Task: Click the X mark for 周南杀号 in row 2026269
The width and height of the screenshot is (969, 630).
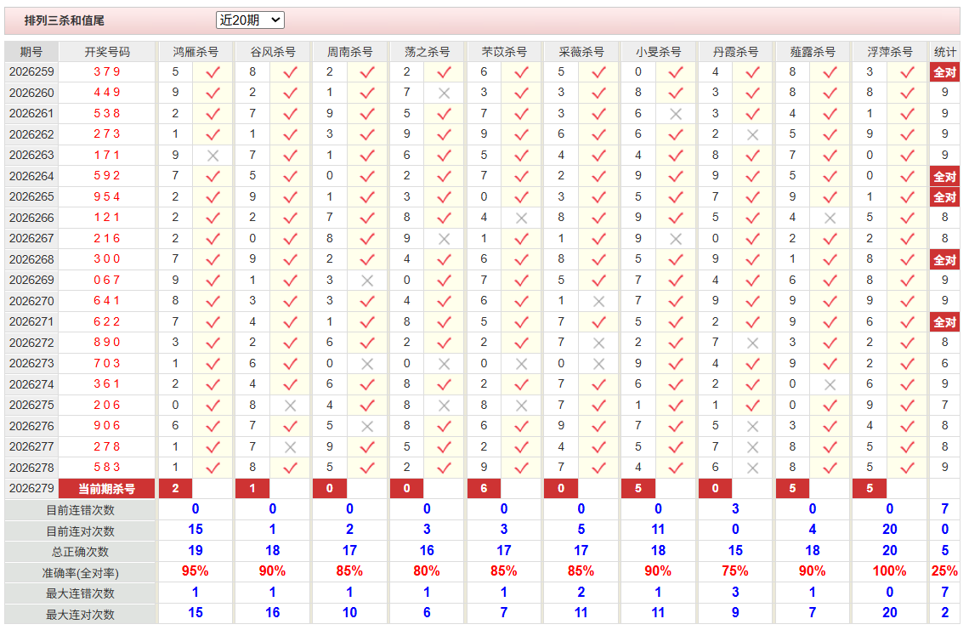Action: click(367, 281)
